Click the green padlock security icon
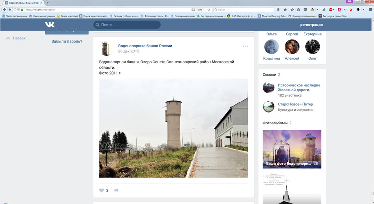The height and width of the screenshot is (204, 374). 22,10
